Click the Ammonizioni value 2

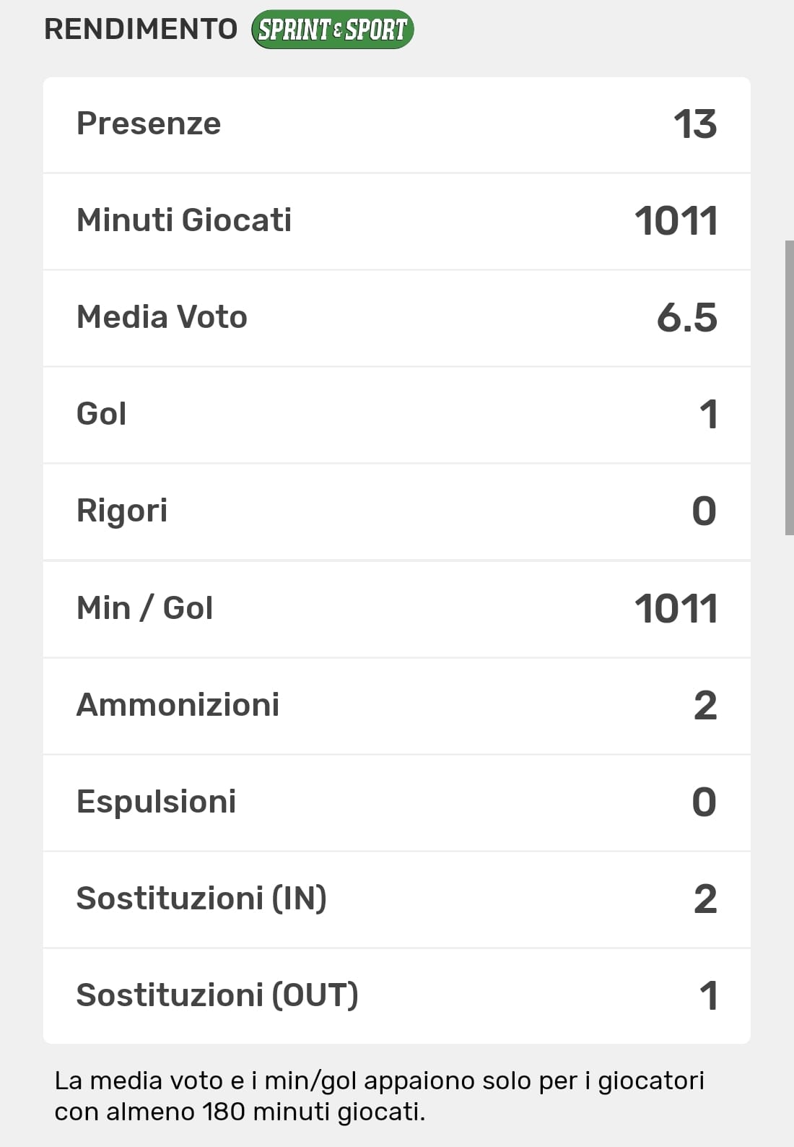point(705,706)
